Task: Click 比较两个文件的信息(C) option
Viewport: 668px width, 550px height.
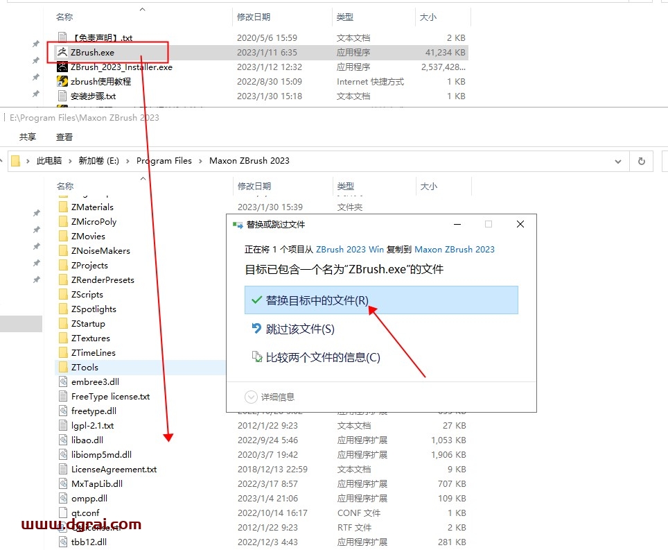Action: (323, 357)
